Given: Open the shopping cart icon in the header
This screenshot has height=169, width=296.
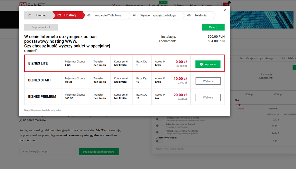Looking at the screenshot, I should click(x=226, y=5).
